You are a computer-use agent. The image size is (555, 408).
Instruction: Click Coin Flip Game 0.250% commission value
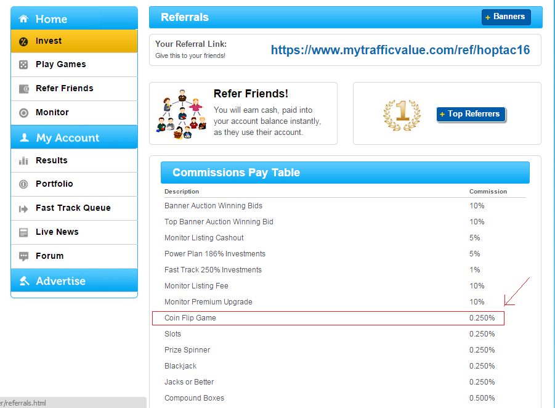coord(482,318)
